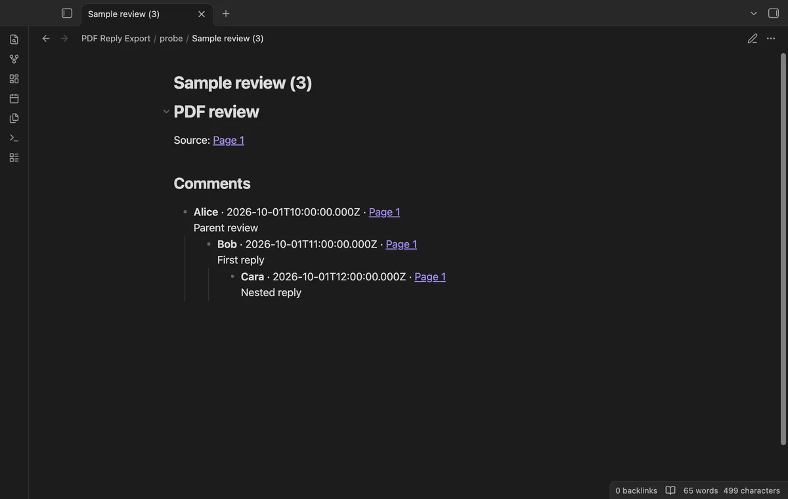This screenshot has height=499, width=788.
Task: Close the Sample review (3) tab
Action: click(202, 14)
